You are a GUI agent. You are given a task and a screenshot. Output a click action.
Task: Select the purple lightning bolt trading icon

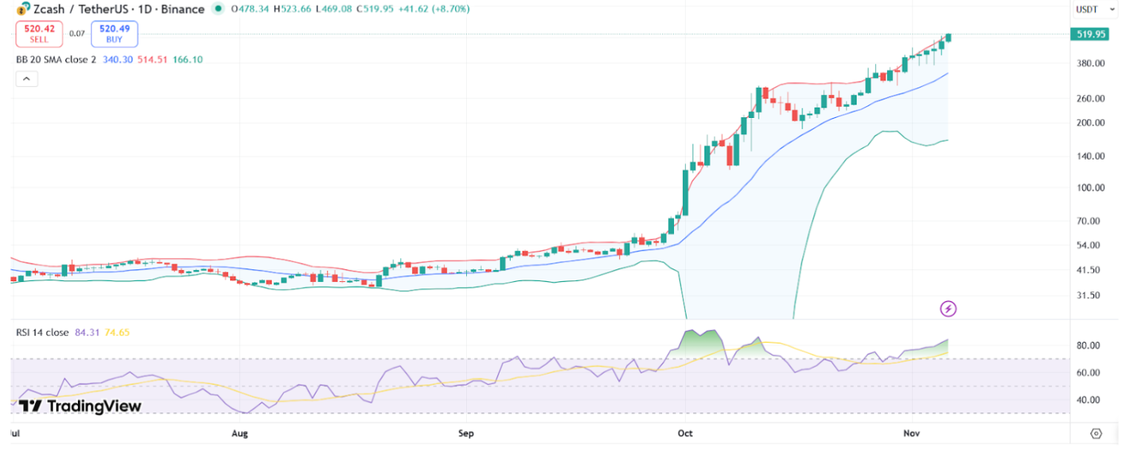pyautogui.click(x=948, y=309)
